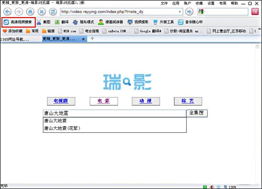Choose suggestion 唐山大地震
262x189 pixels.
[x=115, y=121]
